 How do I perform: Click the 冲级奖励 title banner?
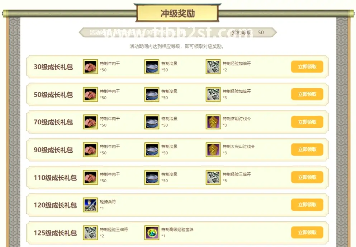click(177, 13)
